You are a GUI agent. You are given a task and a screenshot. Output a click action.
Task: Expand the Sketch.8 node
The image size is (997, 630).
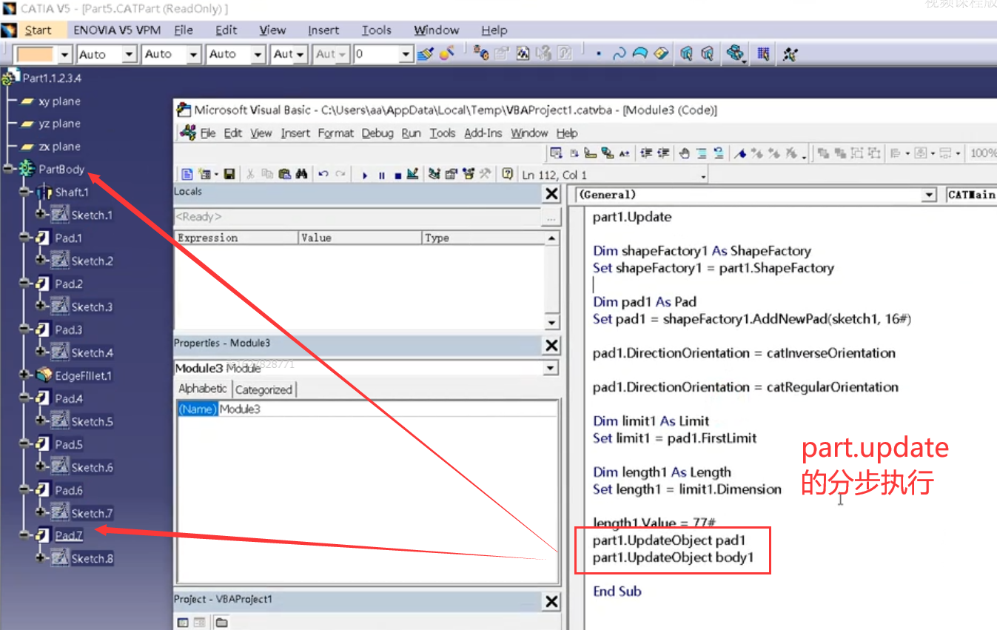(41, 558)
